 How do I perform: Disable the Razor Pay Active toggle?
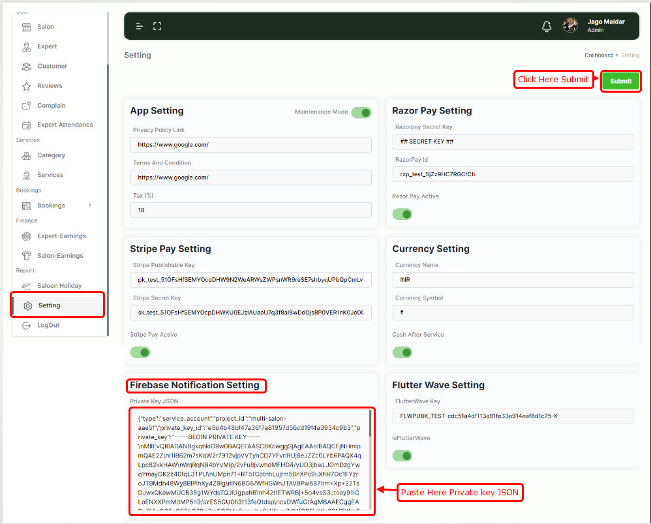[x=402, y=214]
